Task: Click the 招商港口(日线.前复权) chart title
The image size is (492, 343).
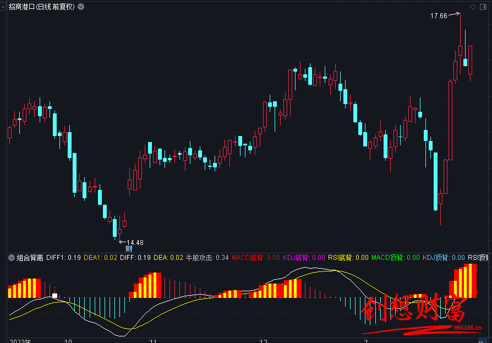Action: (x=42, y=7)
